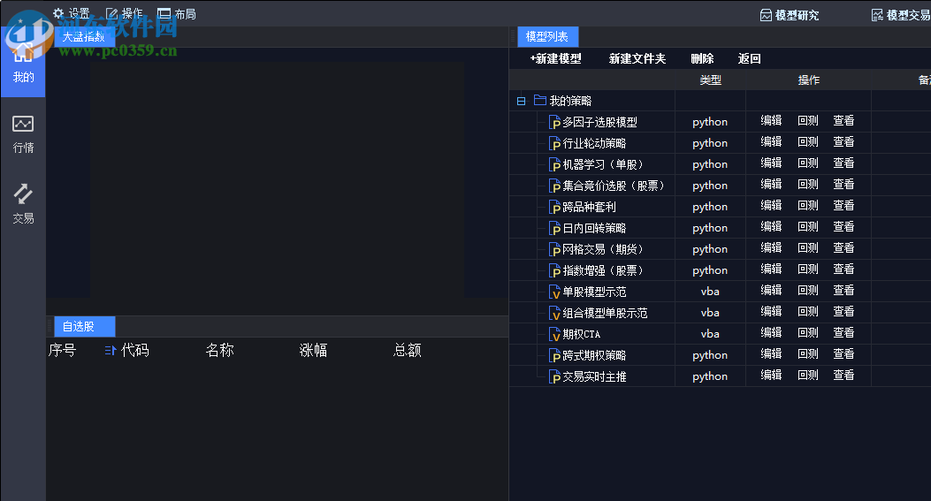Click 回测 for 指数增强（股票）

tap(808, 269)
